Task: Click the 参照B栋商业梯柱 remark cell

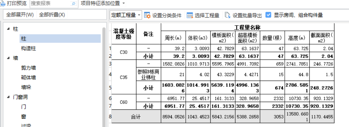Action: (x=148, y=74)
